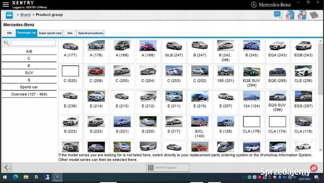Image resolution: width=324 pixels, height=183 pixels.
Task: Open the second PDF print icon
Action: coord(302,15)
